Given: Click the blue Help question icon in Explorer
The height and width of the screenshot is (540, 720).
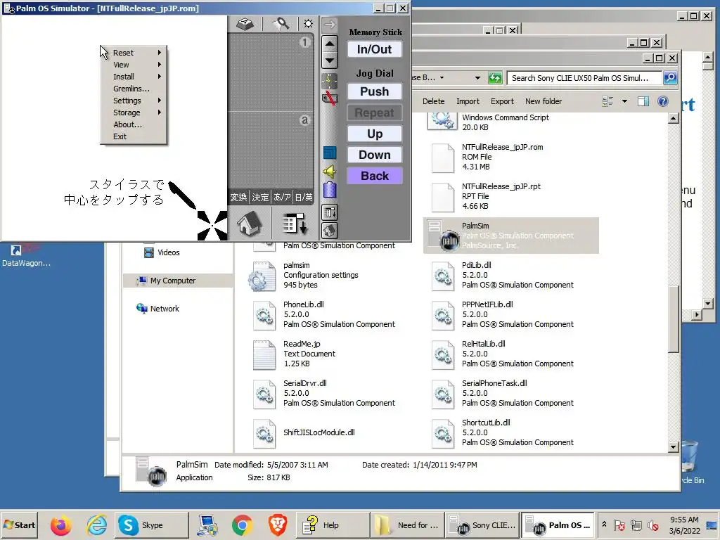Looking at the screenshot, I should coord(662,101).
